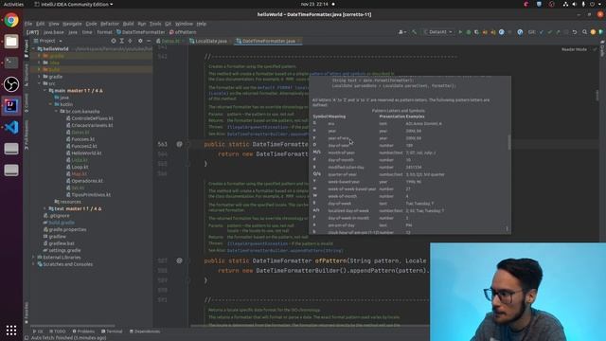Click the Git commit checkmark icon
Screen dimensions: 606x341
coord(549,32)
